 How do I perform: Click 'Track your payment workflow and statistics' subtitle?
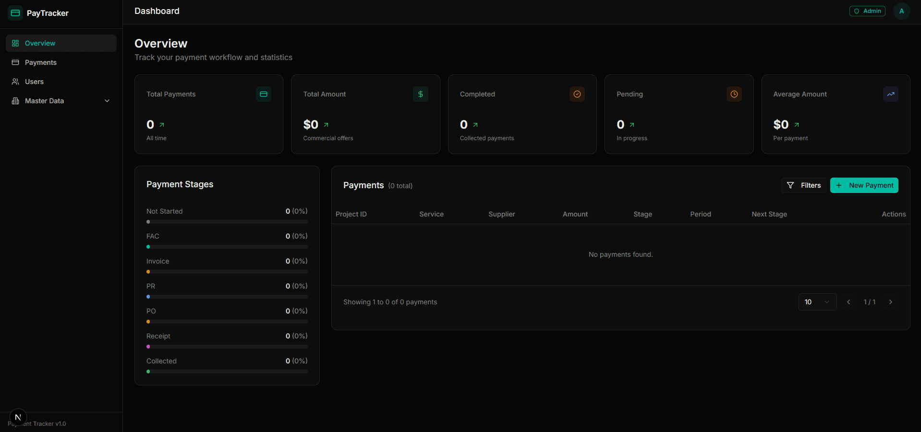(x=213, y=57)
